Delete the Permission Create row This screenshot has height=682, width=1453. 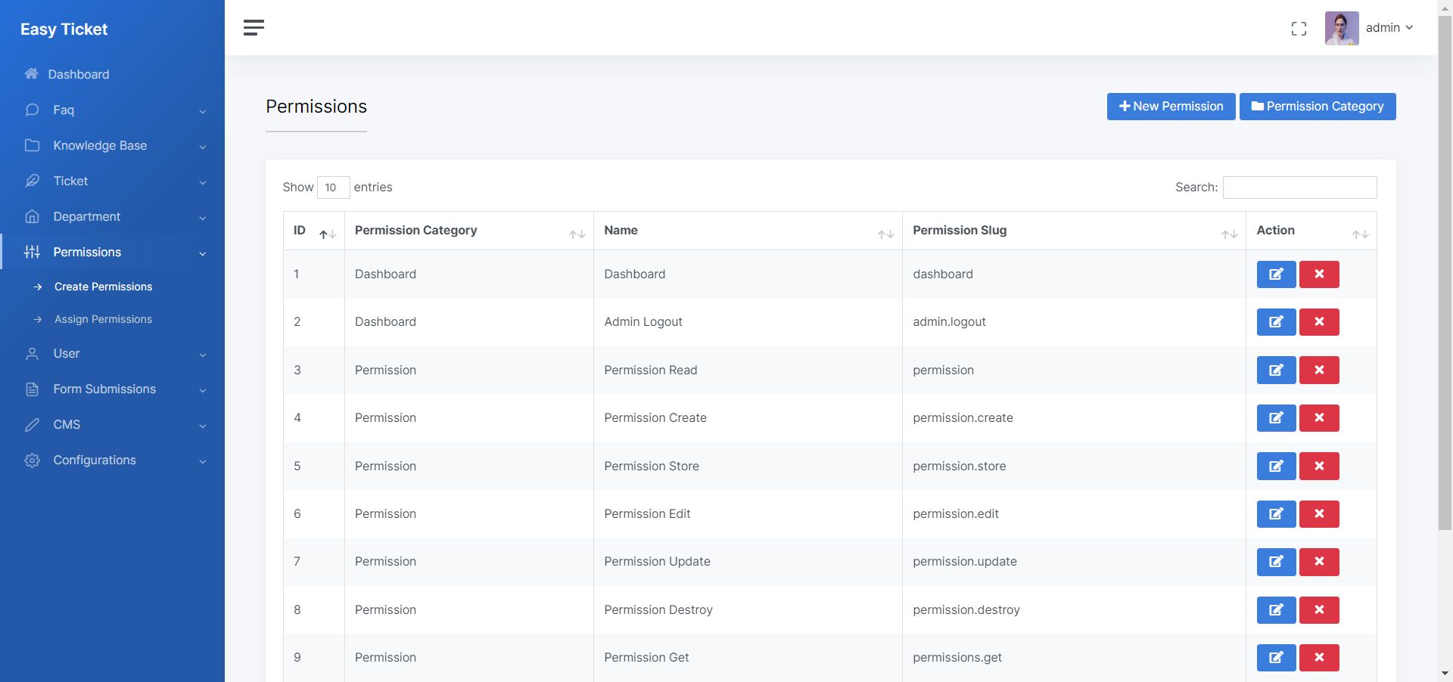click(1319, 418)
